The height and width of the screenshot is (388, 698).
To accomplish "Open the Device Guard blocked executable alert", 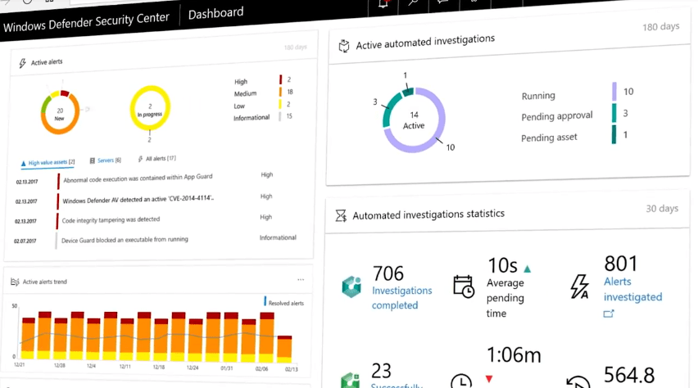I will click(125, 240).
